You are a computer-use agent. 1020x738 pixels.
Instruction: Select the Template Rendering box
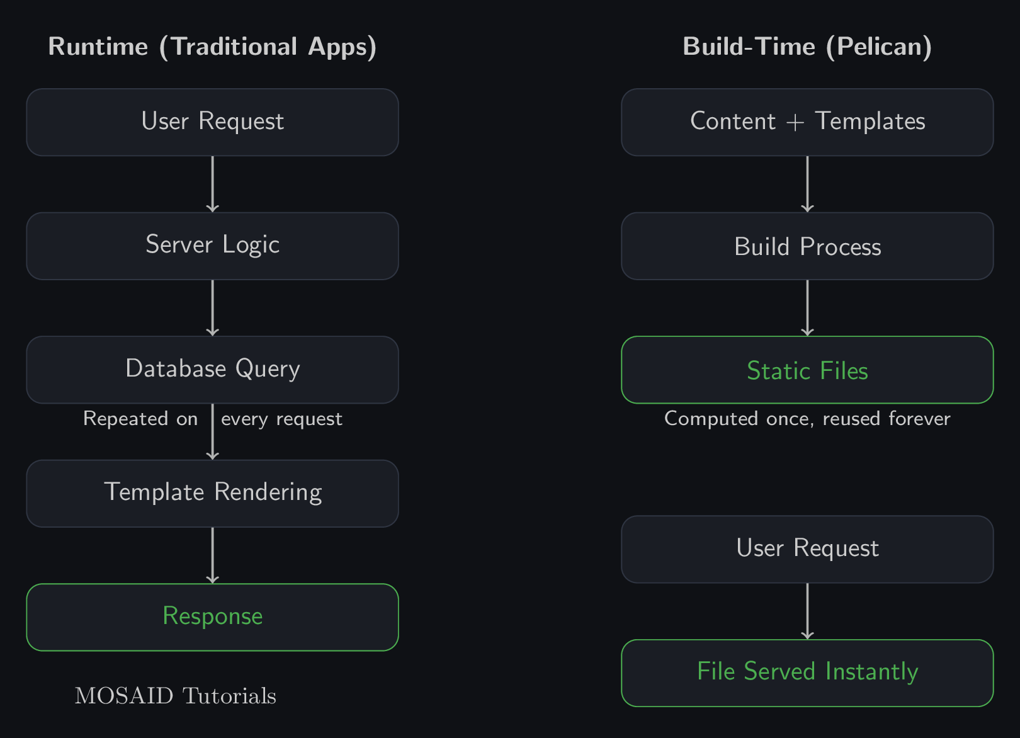pos(212,494)
